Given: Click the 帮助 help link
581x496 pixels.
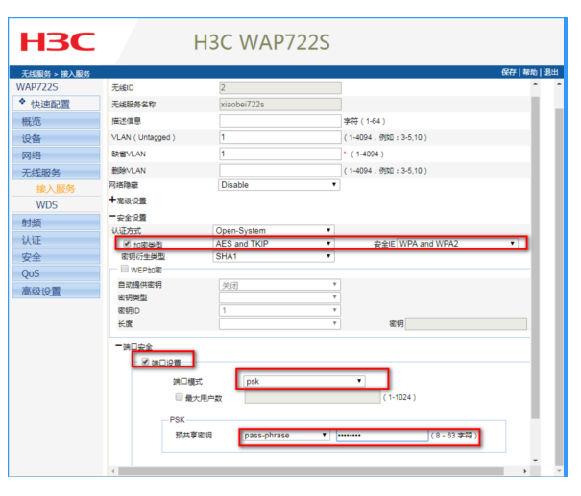Looking at the screenshot, I should point(530,72).
